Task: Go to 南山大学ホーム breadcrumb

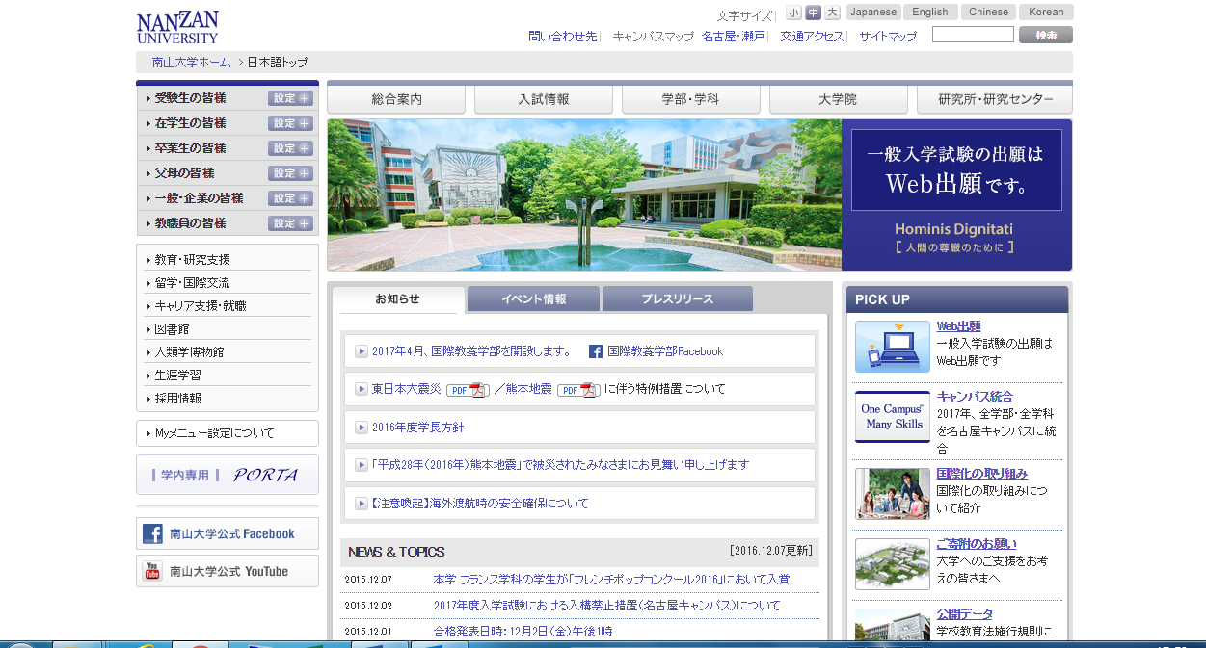Action: [x=192, y=63]
